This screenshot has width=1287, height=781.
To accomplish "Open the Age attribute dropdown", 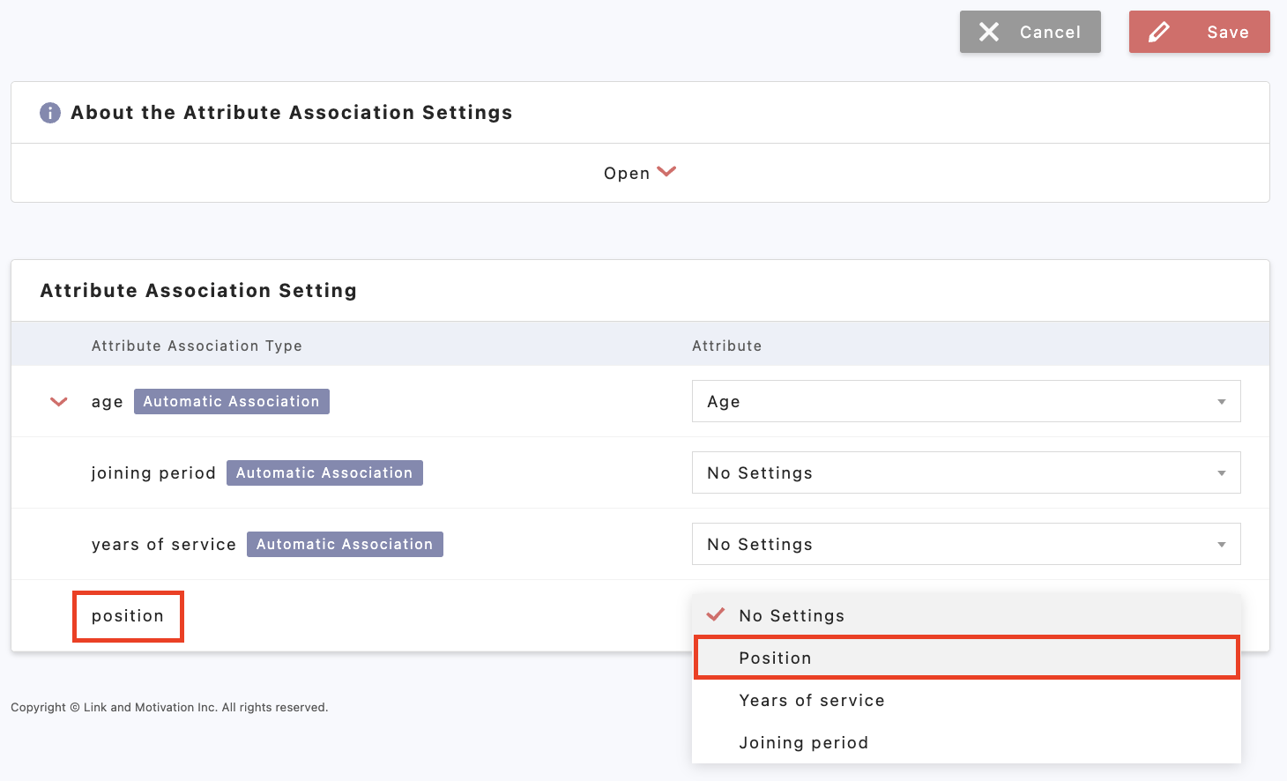I will tap(965, 401).
